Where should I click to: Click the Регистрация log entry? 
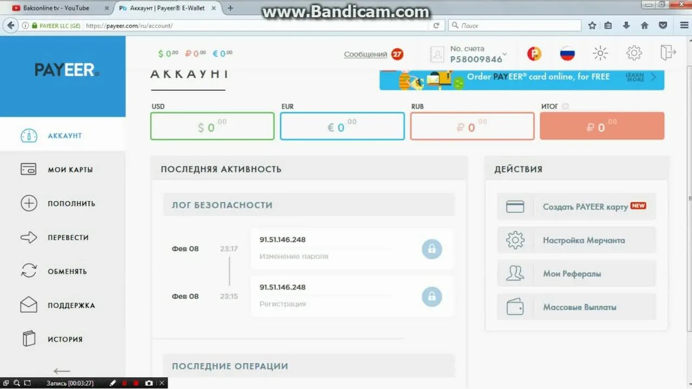(x=352, y=296)
